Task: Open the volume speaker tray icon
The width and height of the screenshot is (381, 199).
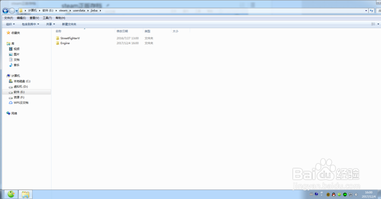Action: click(356, 194)
